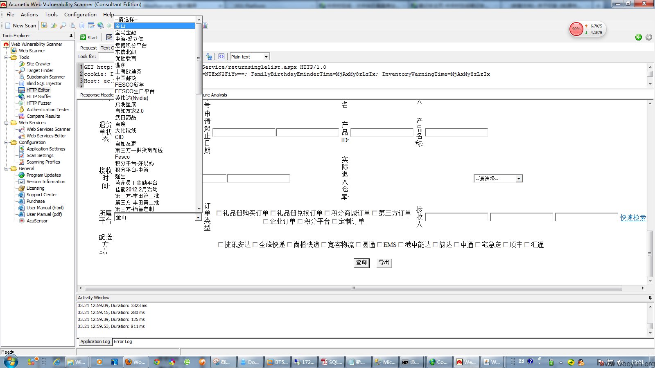Viewport: 655px width, 368px height.
Task: Collapse the Tools tree folder
Action: tap(7, 57)
